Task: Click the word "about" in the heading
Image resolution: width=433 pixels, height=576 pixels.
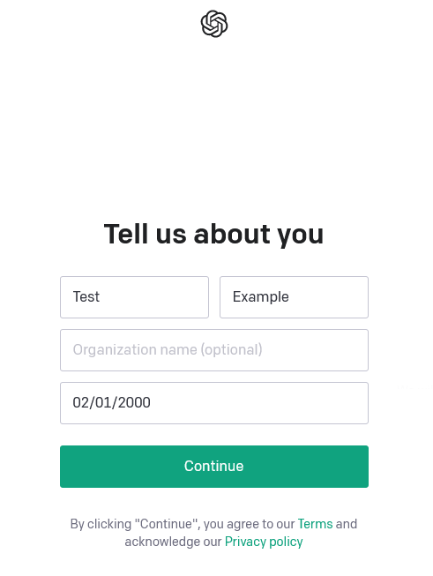Action: (232, 234)
